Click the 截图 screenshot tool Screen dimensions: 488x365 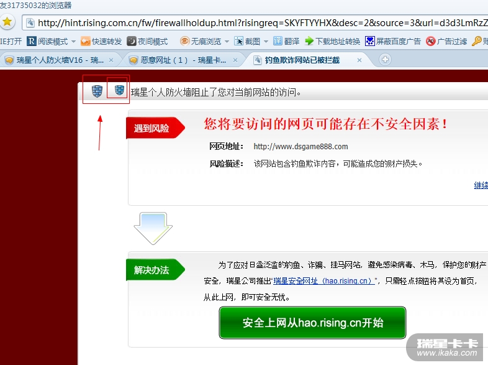coord(247,41)
